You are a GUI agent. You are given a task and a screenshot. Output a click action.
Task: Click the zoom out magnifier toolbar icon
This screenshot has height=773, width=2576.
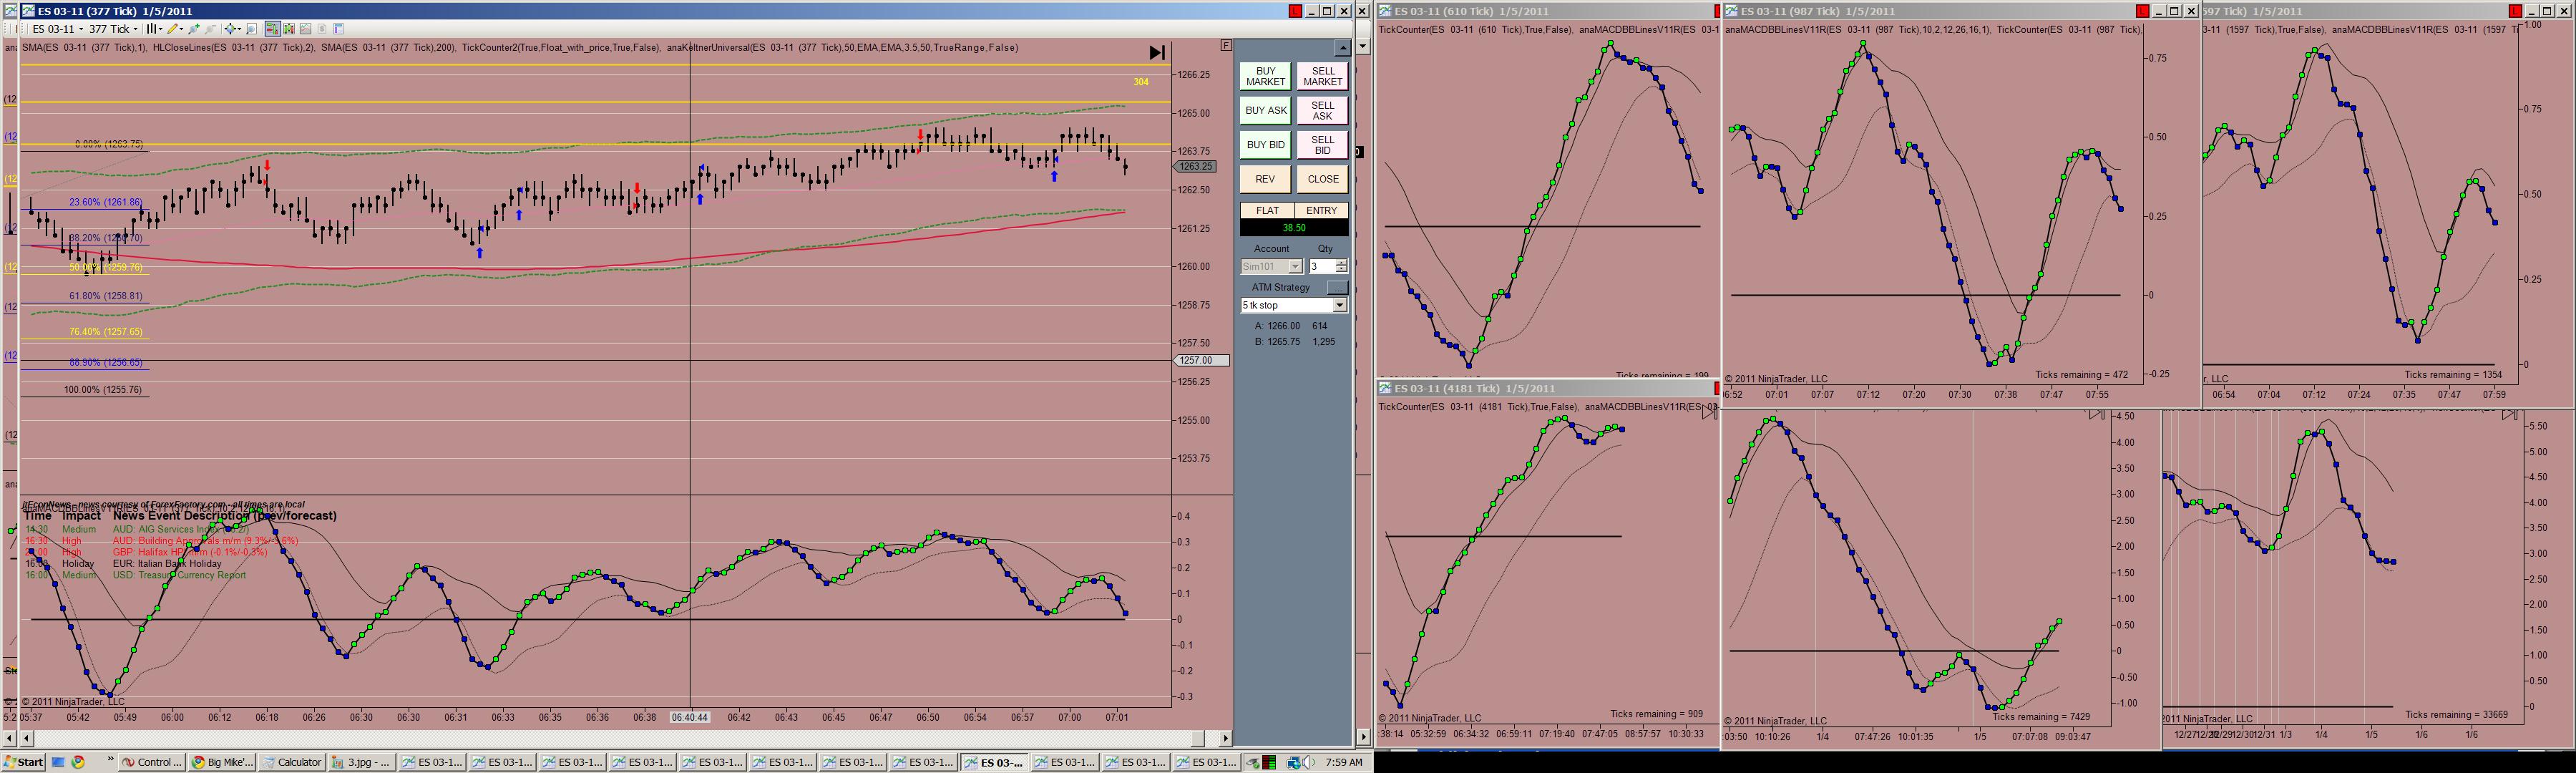(x=210, y=29)
